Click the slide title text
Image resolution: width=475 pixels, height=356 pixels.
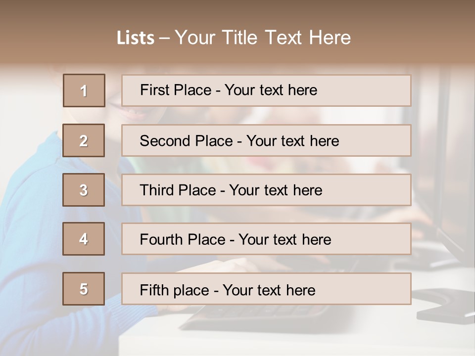[x=234, y=38]
